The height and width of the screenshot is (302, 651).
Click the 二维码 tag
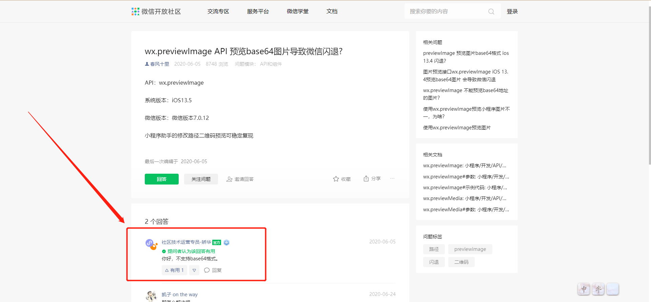[461, 262]
